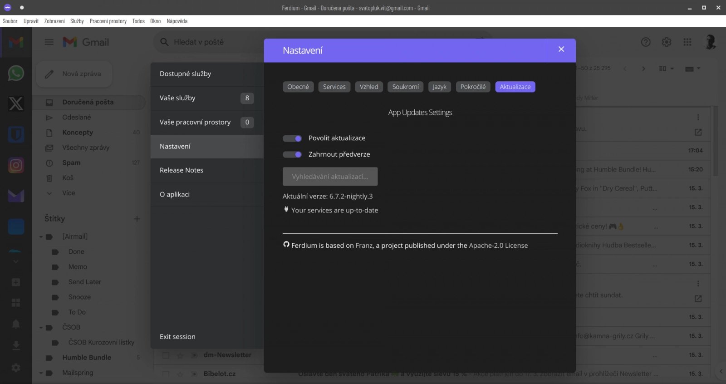Open Release Notes section
The image size is (726, 384).
(x=207, y=170)
